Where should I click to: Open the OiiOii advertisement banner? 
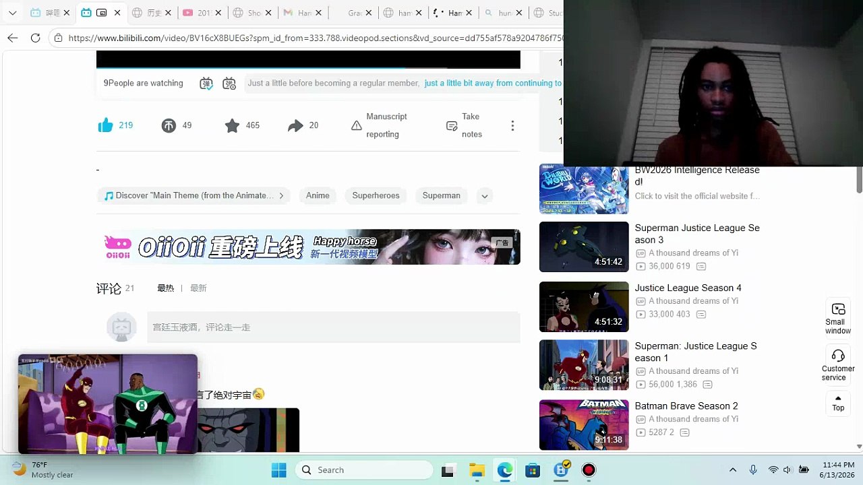pos(308,247)
